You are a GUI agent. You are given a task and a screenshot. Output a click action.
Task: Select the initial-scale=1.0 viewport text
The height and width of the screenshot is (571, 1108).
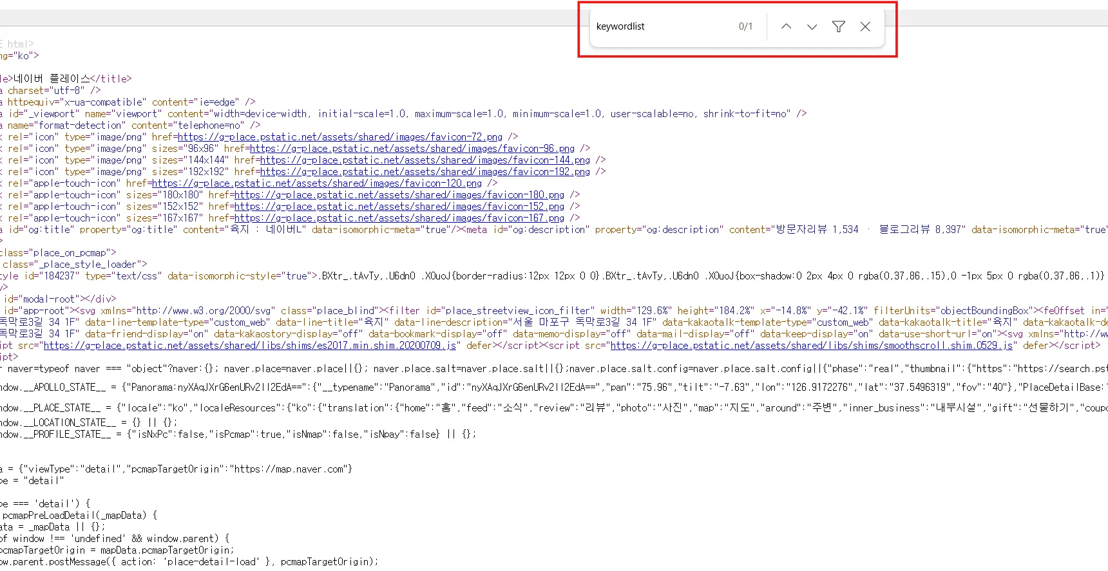(362, 114)
